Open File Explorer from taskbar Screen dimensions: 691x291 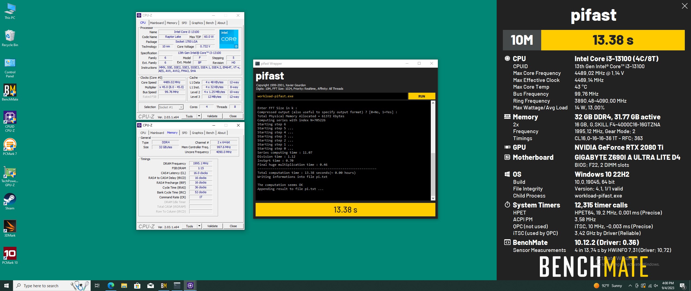124,286
